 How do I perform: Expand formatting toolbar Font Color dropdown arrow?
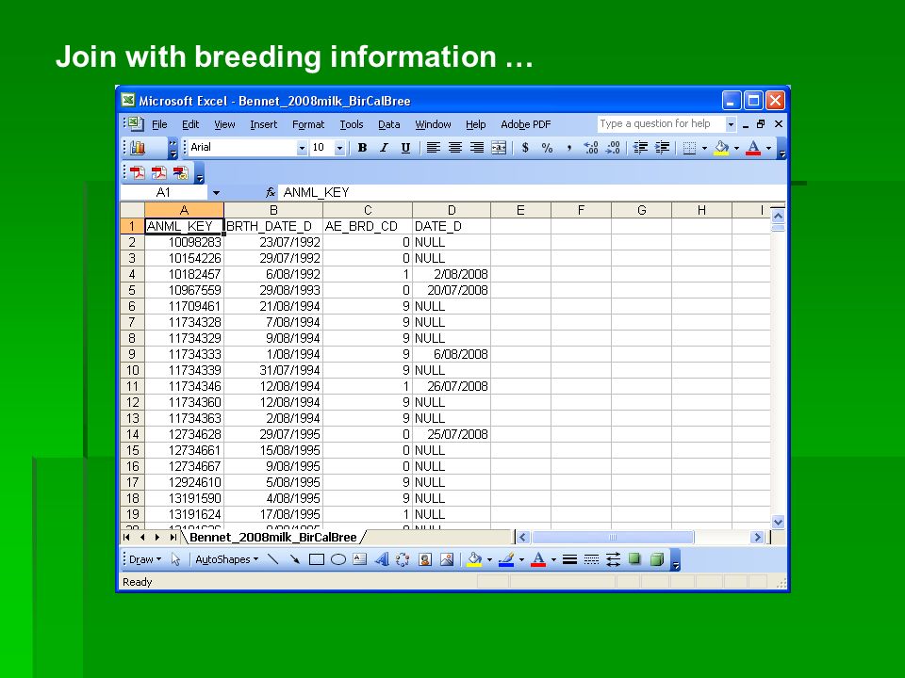click(x=769, y=148)
